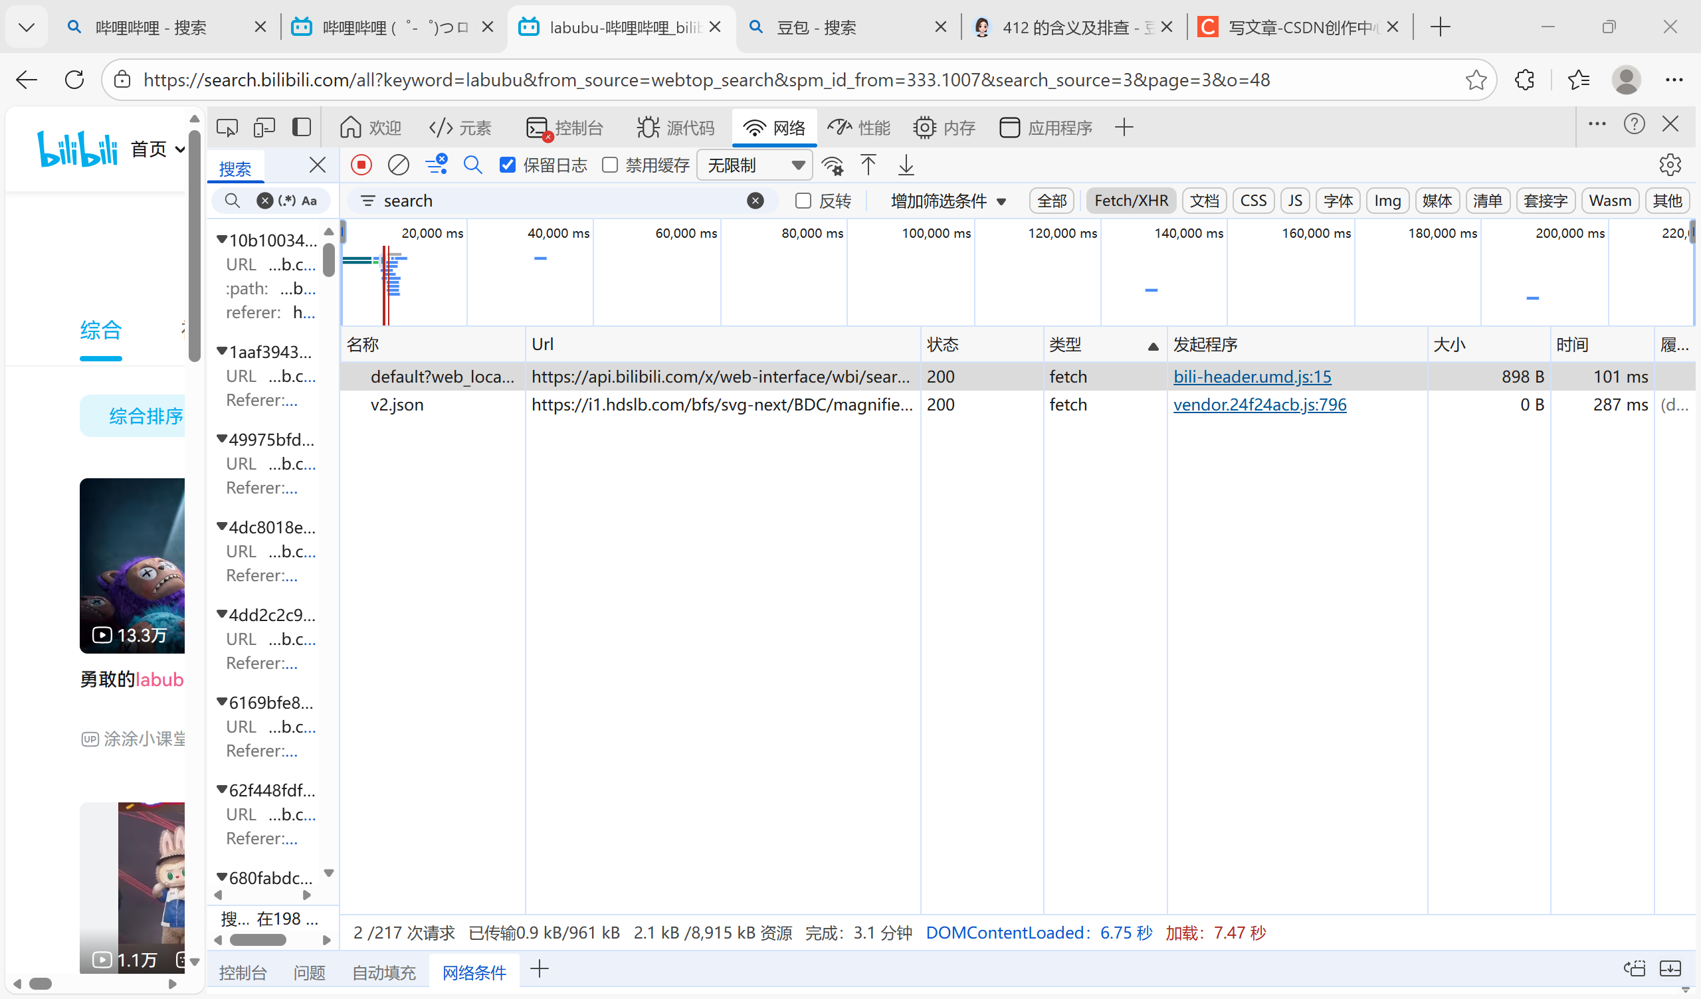The height and width of the screenshot is (999, 1701).
Task: Click the export HAR download arrow icon
Action: click(906, 165)
